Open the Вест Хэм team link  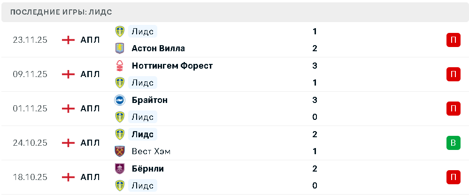[151, 151]
